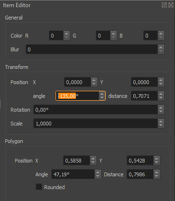
Task: Click the Rotation input field
Action: (96, 110)
